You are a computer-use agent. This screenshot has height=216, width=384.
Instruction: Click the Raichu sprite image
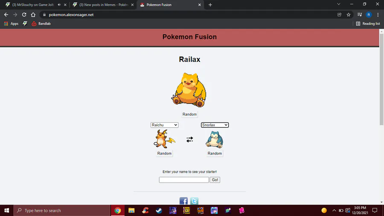point(164,139)
